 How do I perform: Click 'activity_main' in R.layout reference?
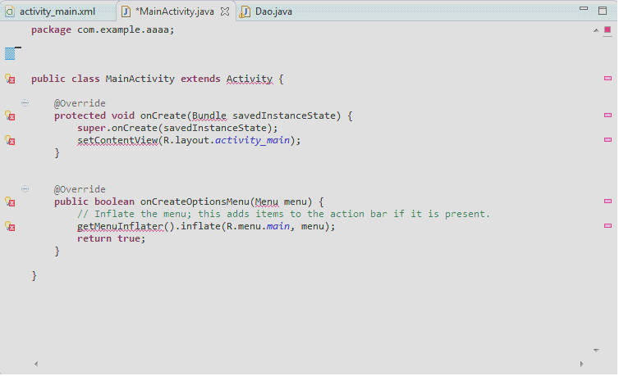click(x=252, y=140)
